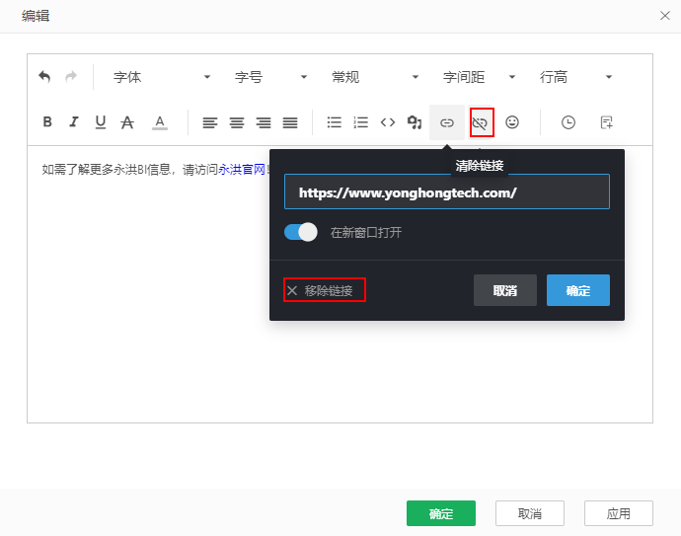Expand the 常规 style dropdown
Screen dimensions: 681x536
click(x=374, y=77)
